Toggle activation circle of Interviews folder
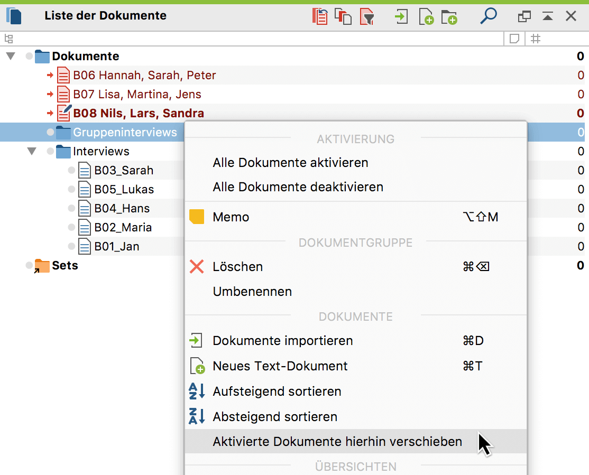The image size is (589, 475). (50, 152)
